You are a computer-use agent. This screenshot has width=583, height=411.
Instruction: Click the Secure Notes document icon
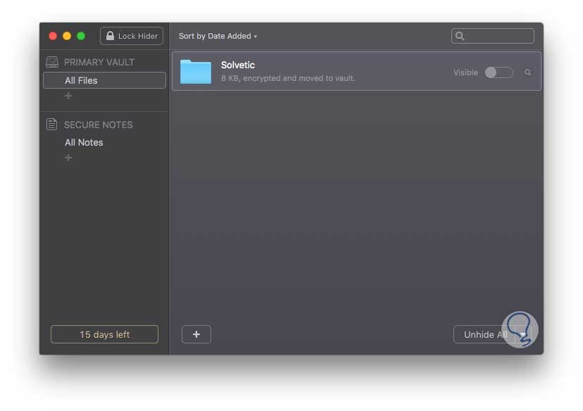tap(51, 124)
